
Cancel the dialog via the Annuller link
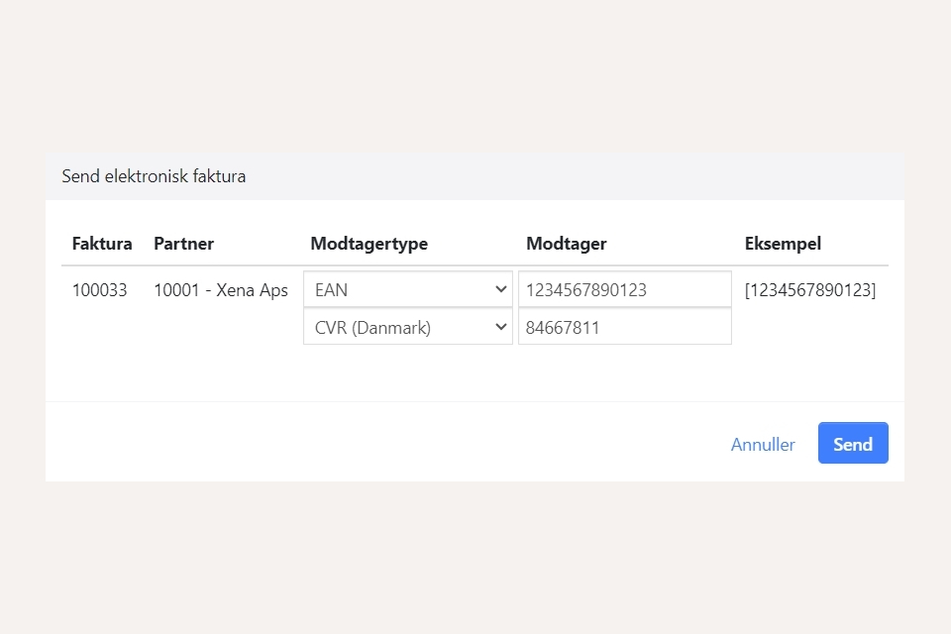tap(763, 444)
